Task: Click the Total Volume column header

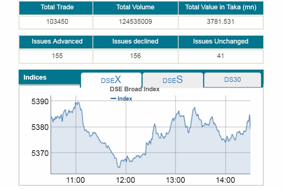Action: 135,7
